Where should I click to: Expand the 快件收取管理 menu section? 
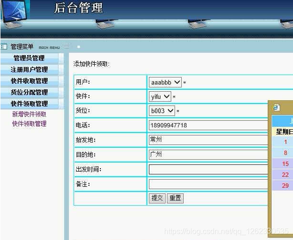tap(29, 81)
